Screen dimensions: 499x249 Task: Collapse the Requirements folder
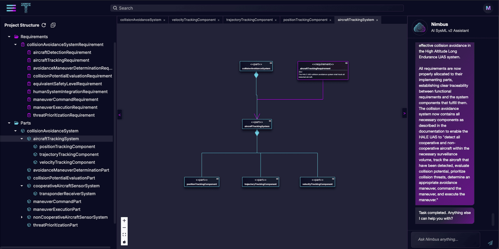(9, 36)
